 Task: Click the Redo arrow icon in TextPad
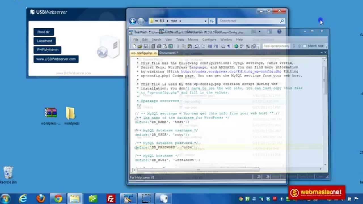[203, 46]
